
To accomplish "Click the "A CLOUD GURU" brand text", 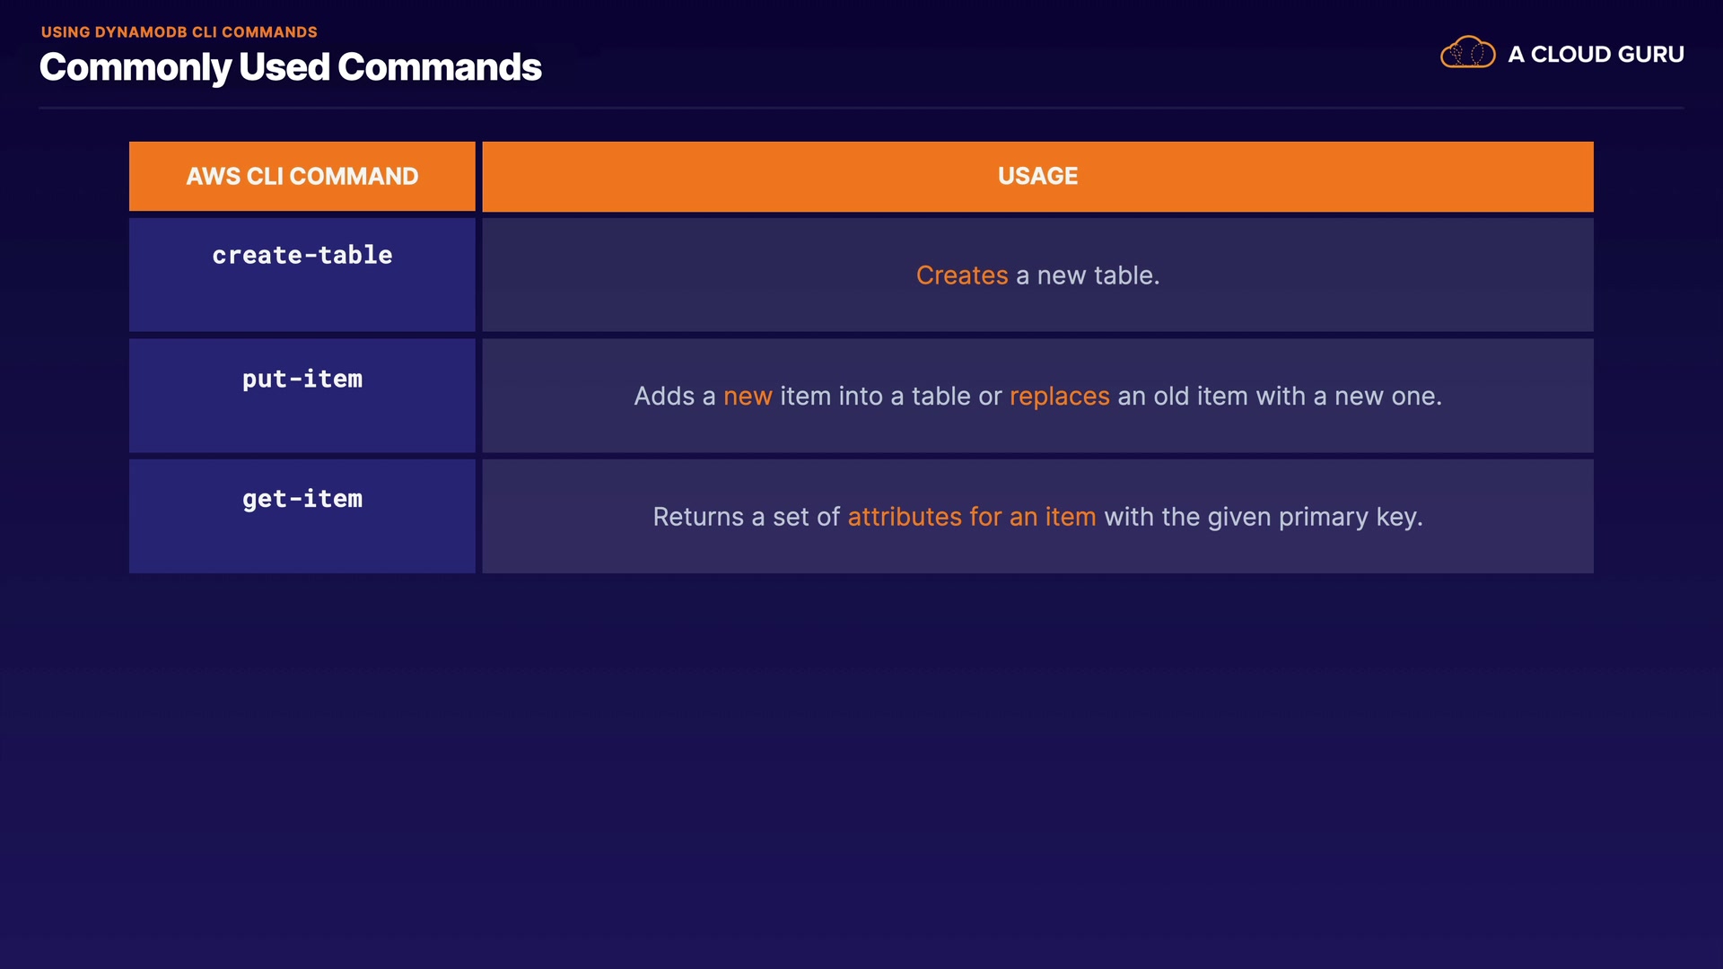I will tap(1596, 55).
